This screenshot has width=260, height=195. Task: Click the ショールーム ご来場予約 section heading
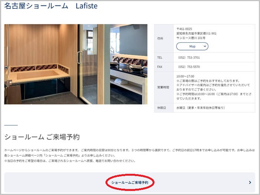pos(42,137)
